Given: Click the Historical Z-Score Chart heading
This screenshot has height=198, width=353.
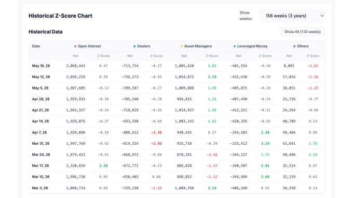Looking at the screenshot, I should coord(60,16).
